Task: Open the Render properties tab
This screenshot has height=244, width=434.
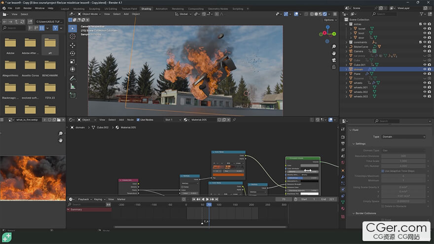Action: click(343, 137)
